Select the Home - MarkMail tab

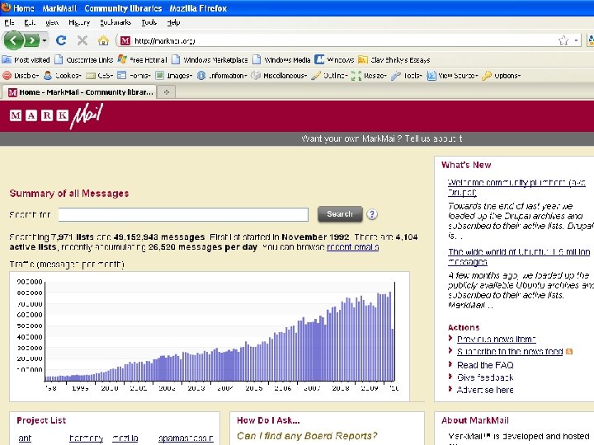coord(81,92)
